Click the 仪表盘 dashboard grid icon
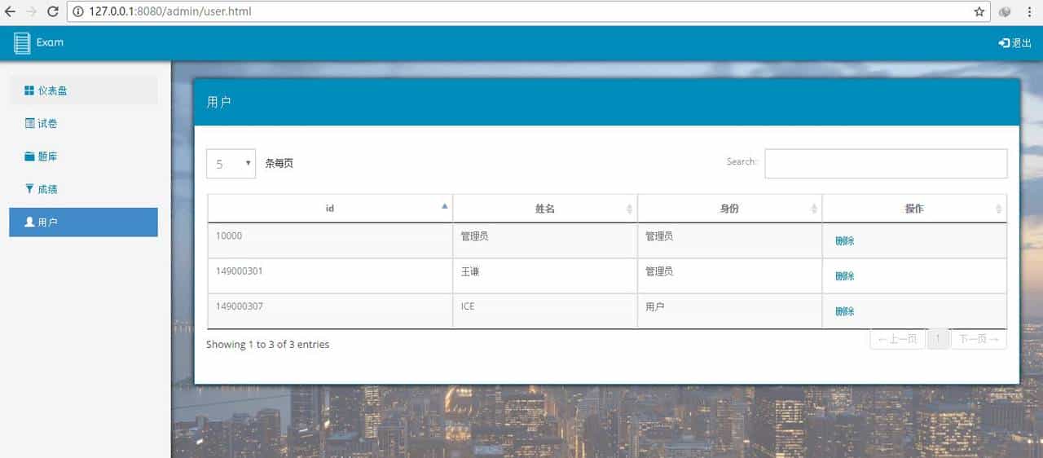 point(29,90)
